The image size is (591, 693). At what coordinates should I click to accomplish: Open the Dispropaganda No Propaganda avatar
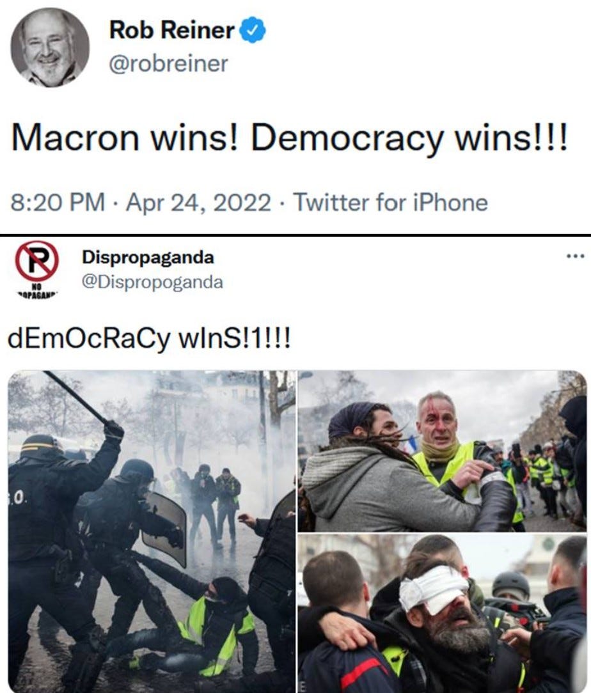tap(37, 269)
